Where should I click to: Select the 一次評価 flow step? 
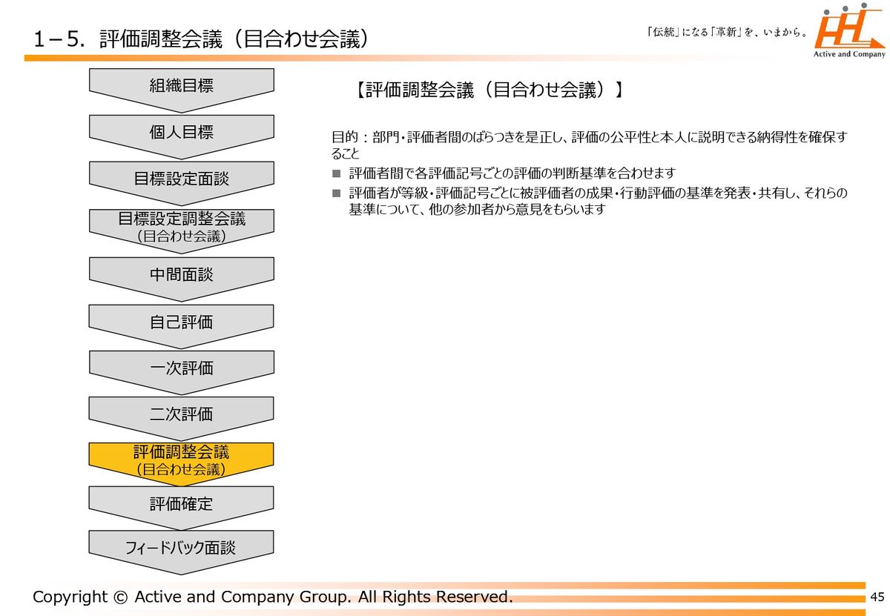point(182,368)
